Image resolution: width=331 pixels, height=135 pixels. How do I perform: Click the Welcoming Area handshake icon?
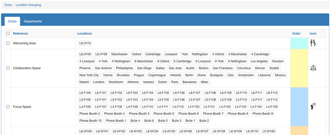click(x=313, y=43)
